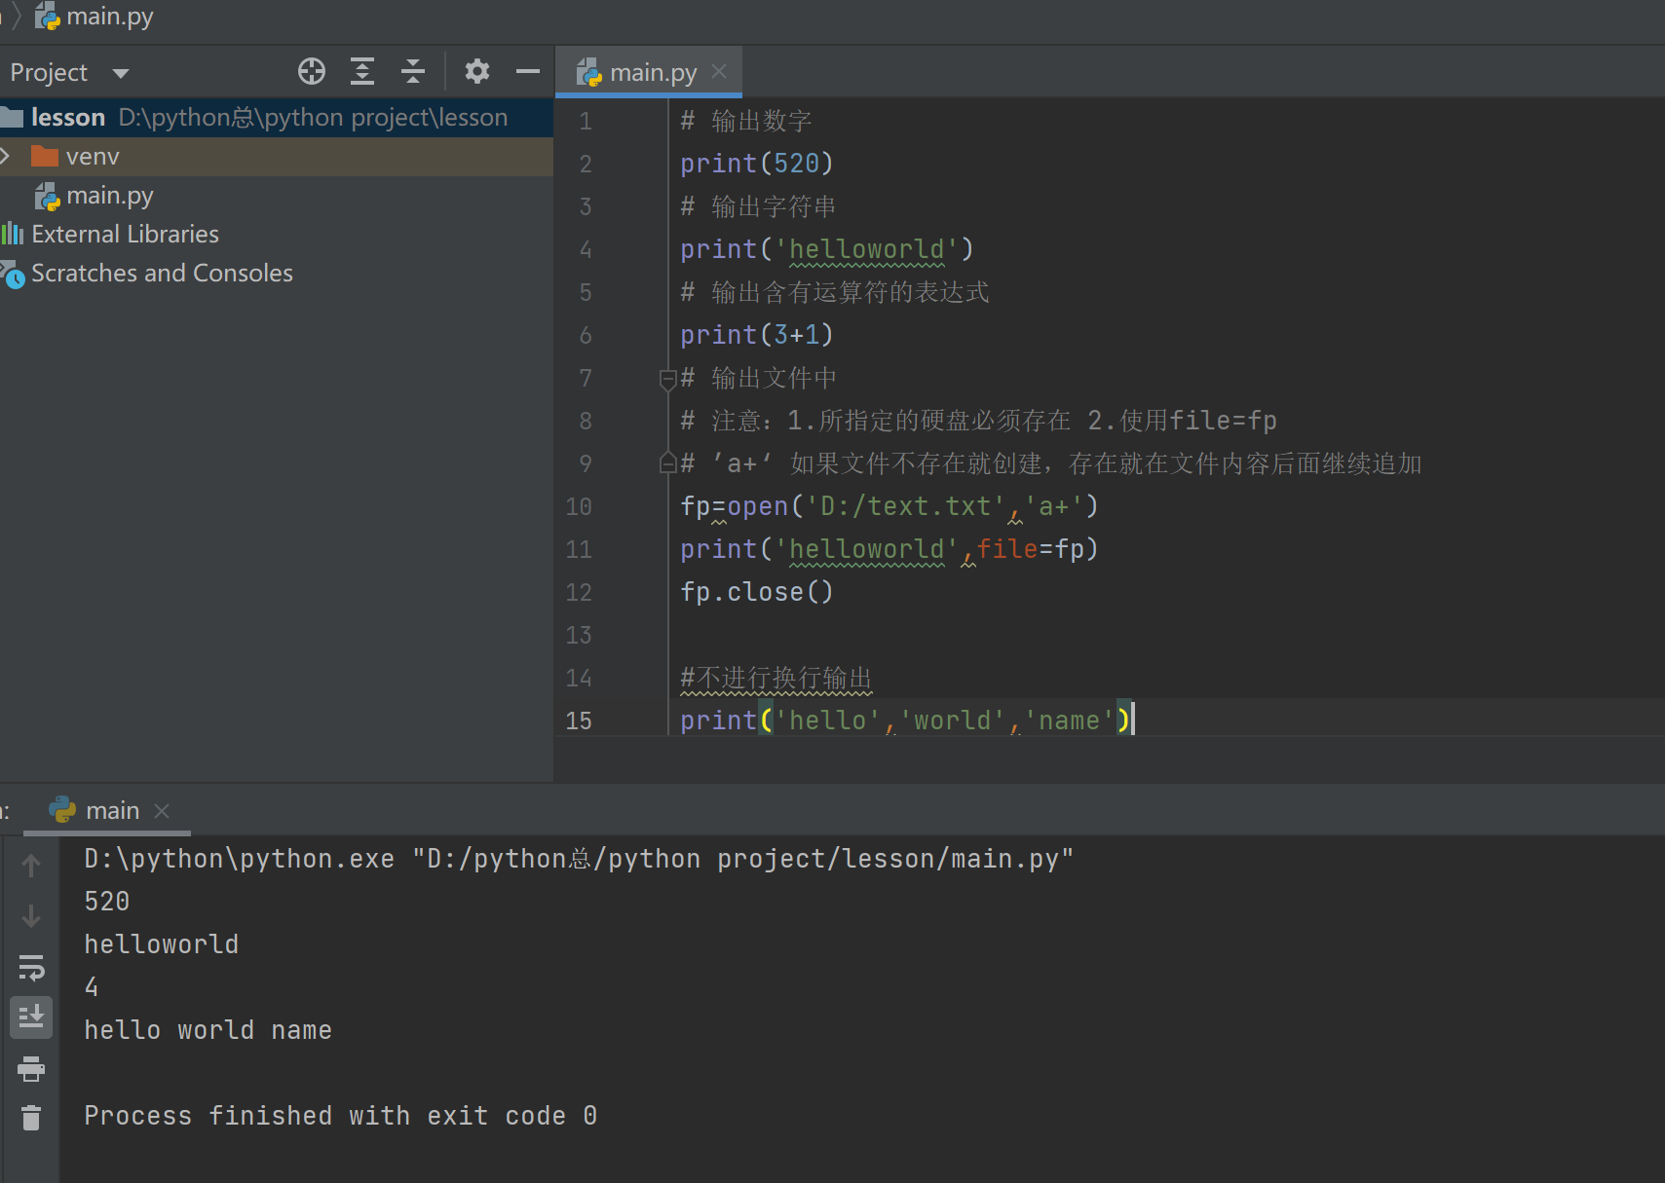Click Collapse All in Project panel
Image resolution: width=1665 pixels, height=1183 pixels.
413,71
